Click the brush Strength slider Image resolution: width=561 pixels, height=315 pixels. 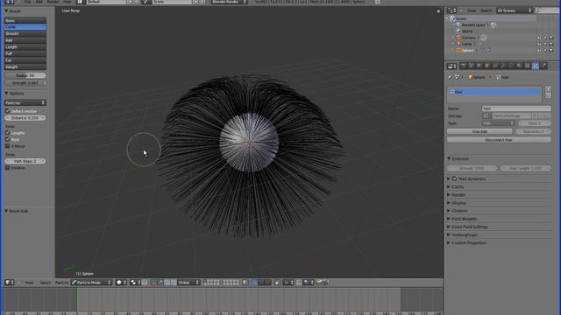point(25,82)
